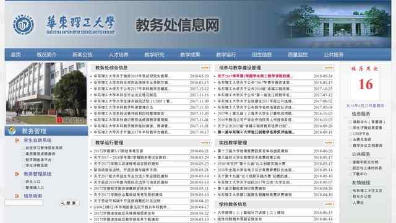
Task: Click the icon beside 学生自助系统
Action: (x=17, y=140)
